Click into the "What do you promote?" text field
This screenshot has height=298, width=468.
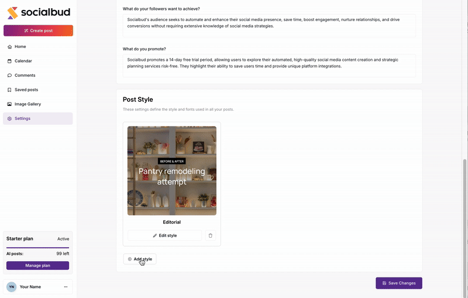[x=269, y=66]
